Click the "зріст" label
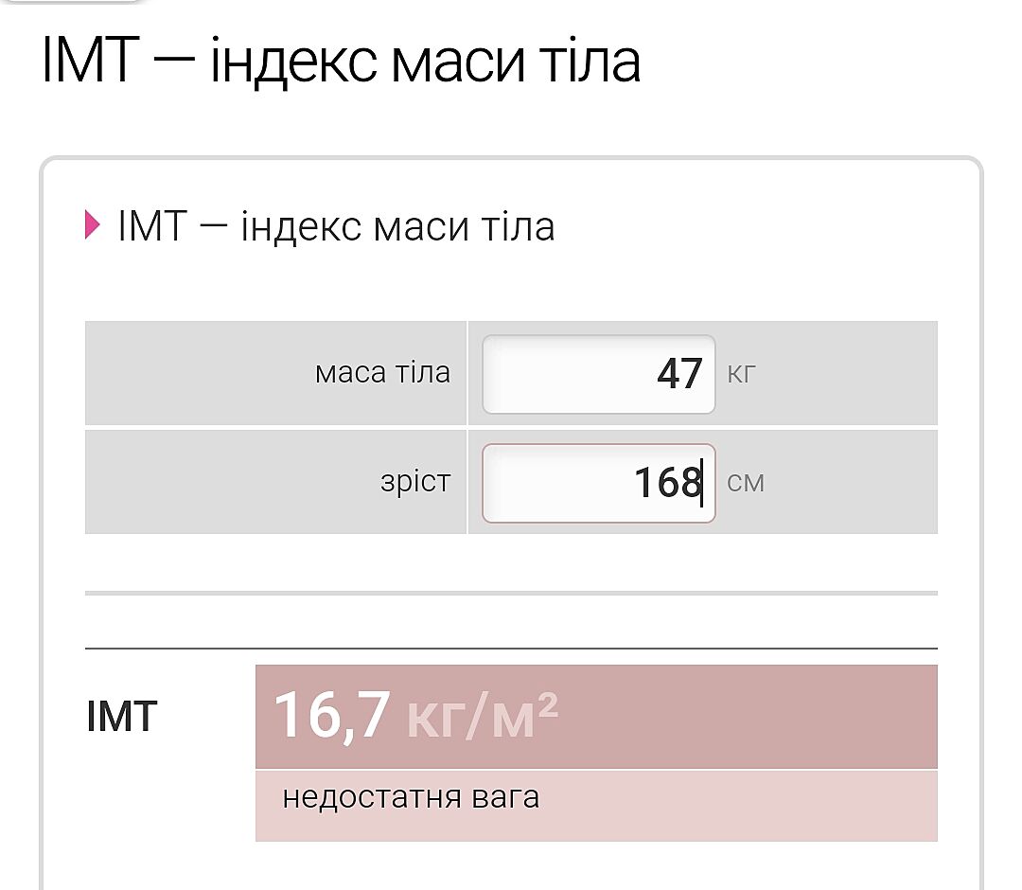1022x890 pixels. point(415,482)
